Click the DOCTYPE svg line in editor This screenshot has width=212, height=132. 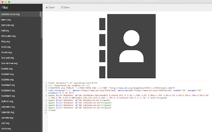(111, 88)
